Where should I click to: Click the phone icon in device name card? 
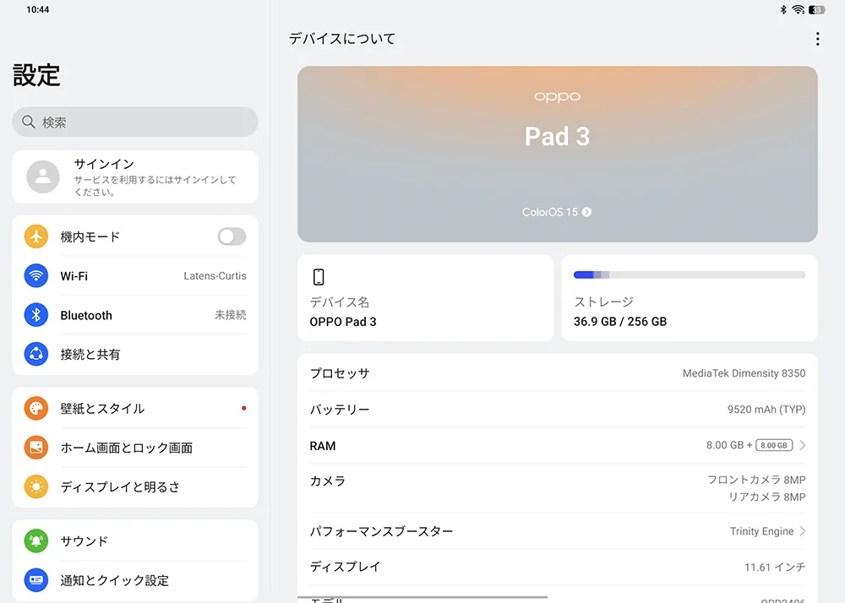pyautogui.click(x=319, y=277)
